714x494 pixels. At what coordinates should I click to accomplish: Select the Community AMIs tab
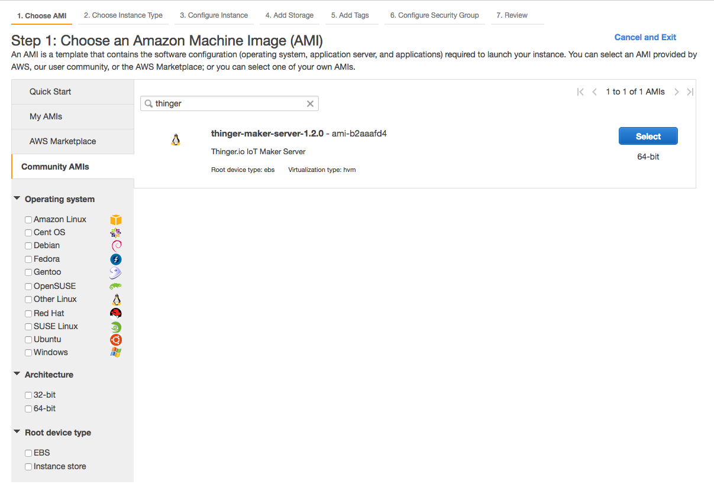(73, 167)
